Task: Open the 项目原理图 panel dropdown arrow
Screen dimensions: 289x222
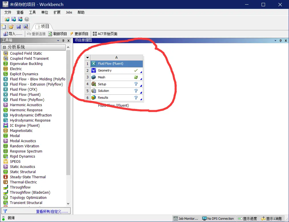Action: point(275,40)
